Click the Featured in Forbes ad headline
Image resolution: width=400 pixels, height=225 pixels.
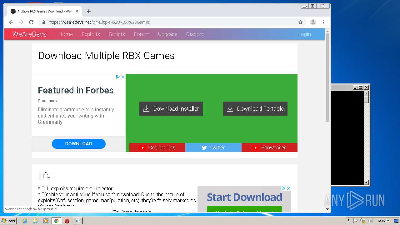(76, 90)
